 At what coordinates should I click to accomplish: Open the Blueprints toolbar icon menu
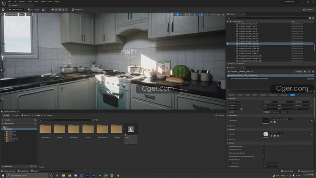tap(37, 9)
